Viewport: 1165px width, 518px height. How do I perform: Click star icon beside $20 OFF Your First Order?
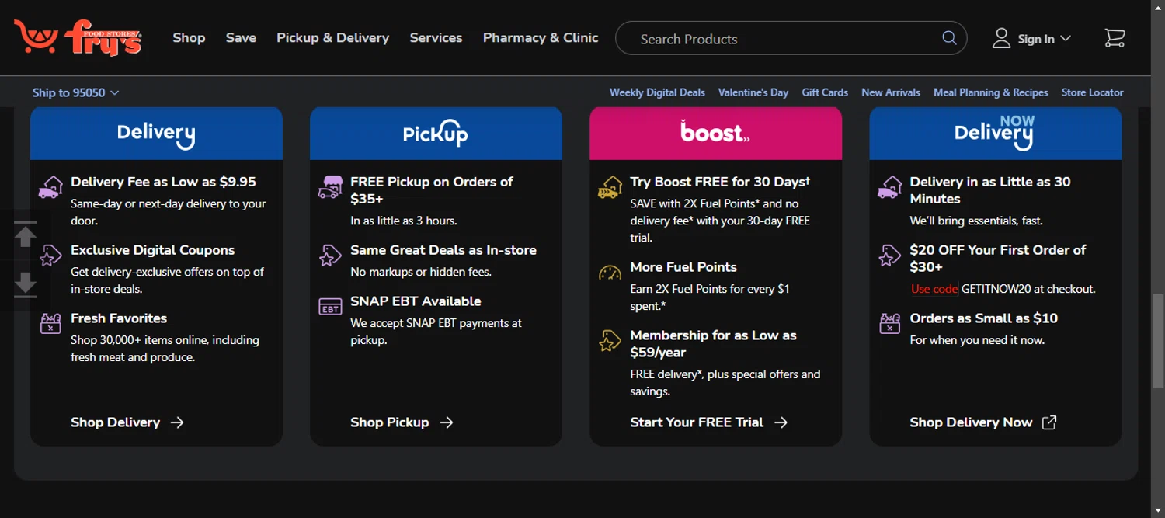889,256
